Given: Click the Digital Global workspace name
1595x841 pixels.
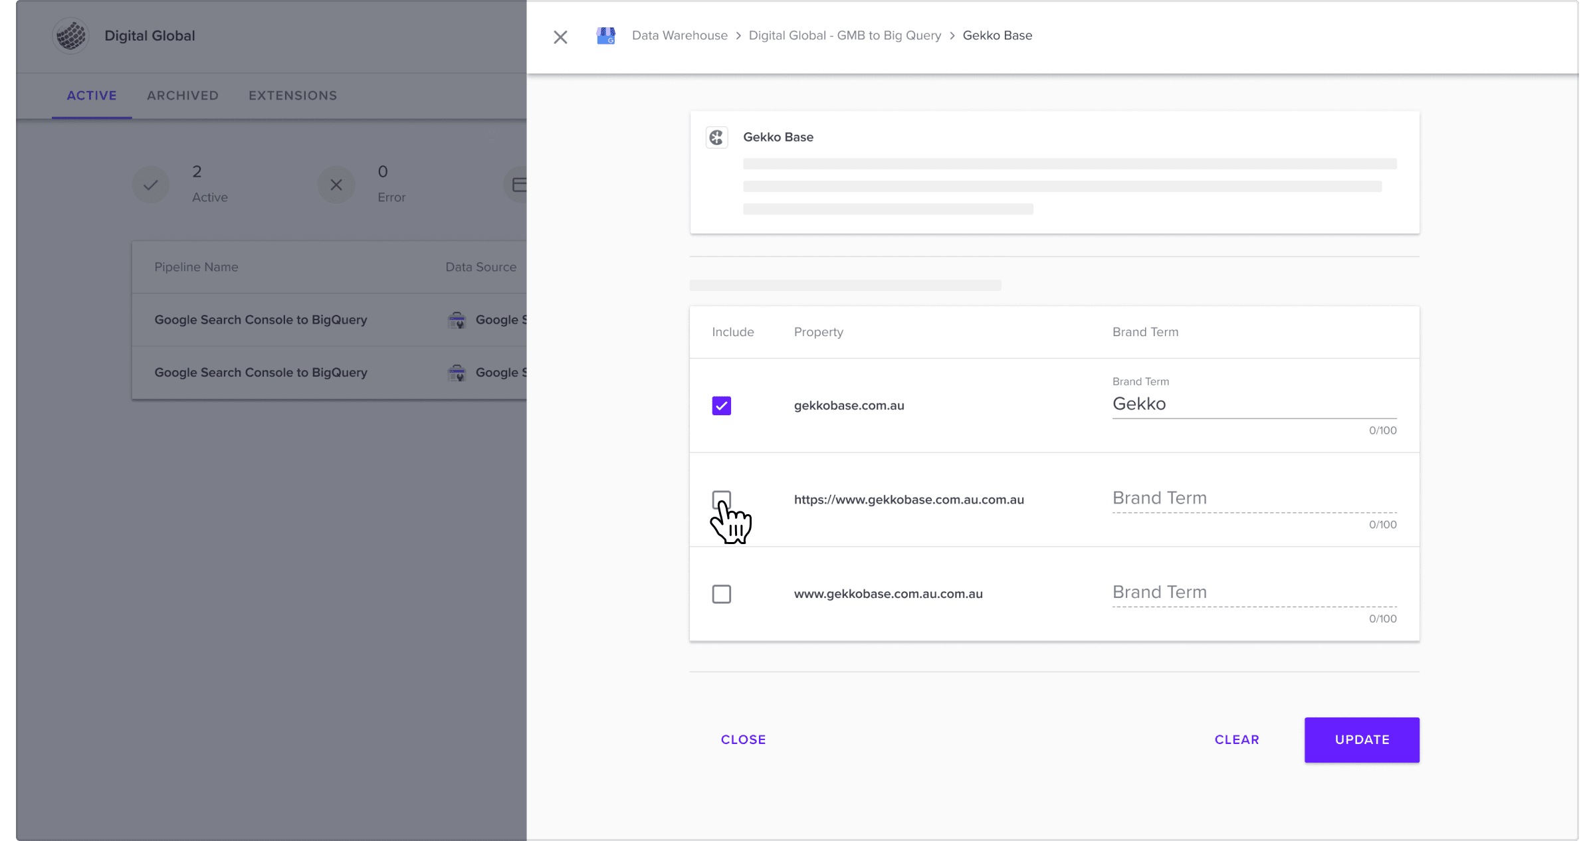Looking at the screenshot, I should click(x=150, y=36).
